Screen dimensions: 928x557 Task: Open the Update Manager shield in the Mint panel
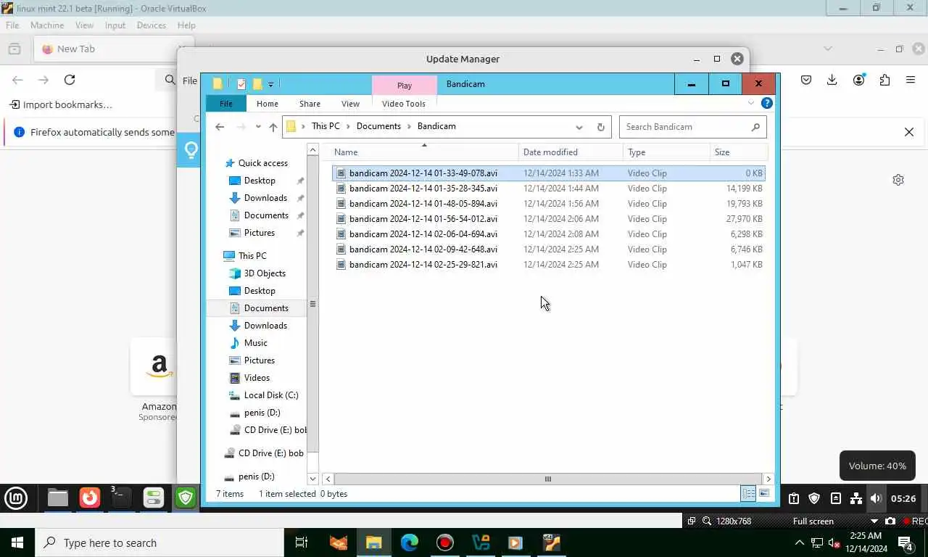186,498
